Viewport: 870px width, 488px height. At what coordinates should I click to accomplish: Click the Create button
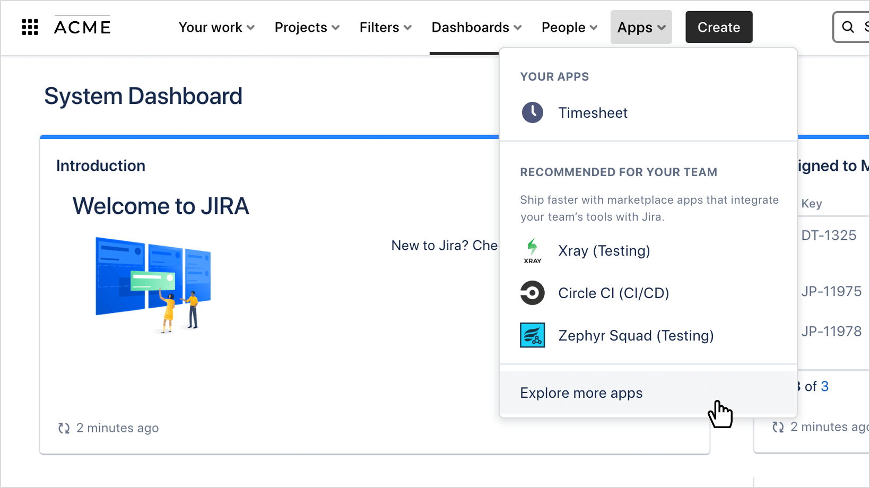click(719, 27)
